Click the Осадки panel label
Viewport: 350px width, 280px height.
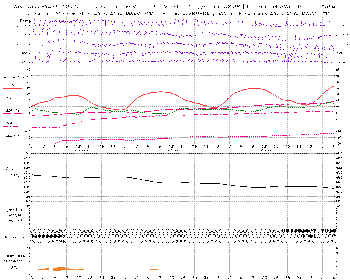tap(14, 215)
